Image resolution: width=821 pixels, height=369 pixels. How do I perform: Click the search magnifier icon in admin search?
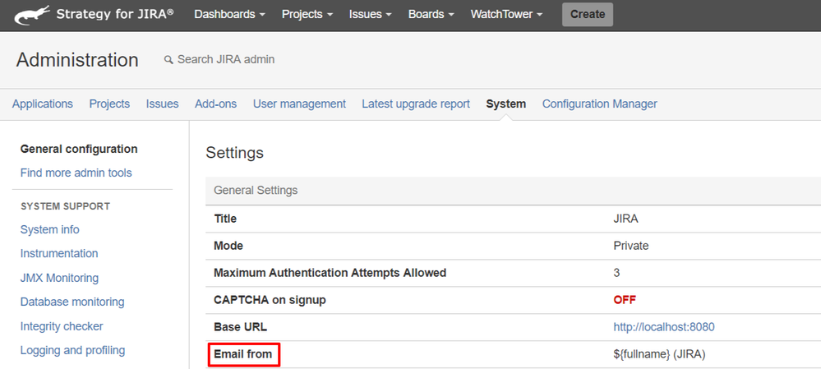168,60
